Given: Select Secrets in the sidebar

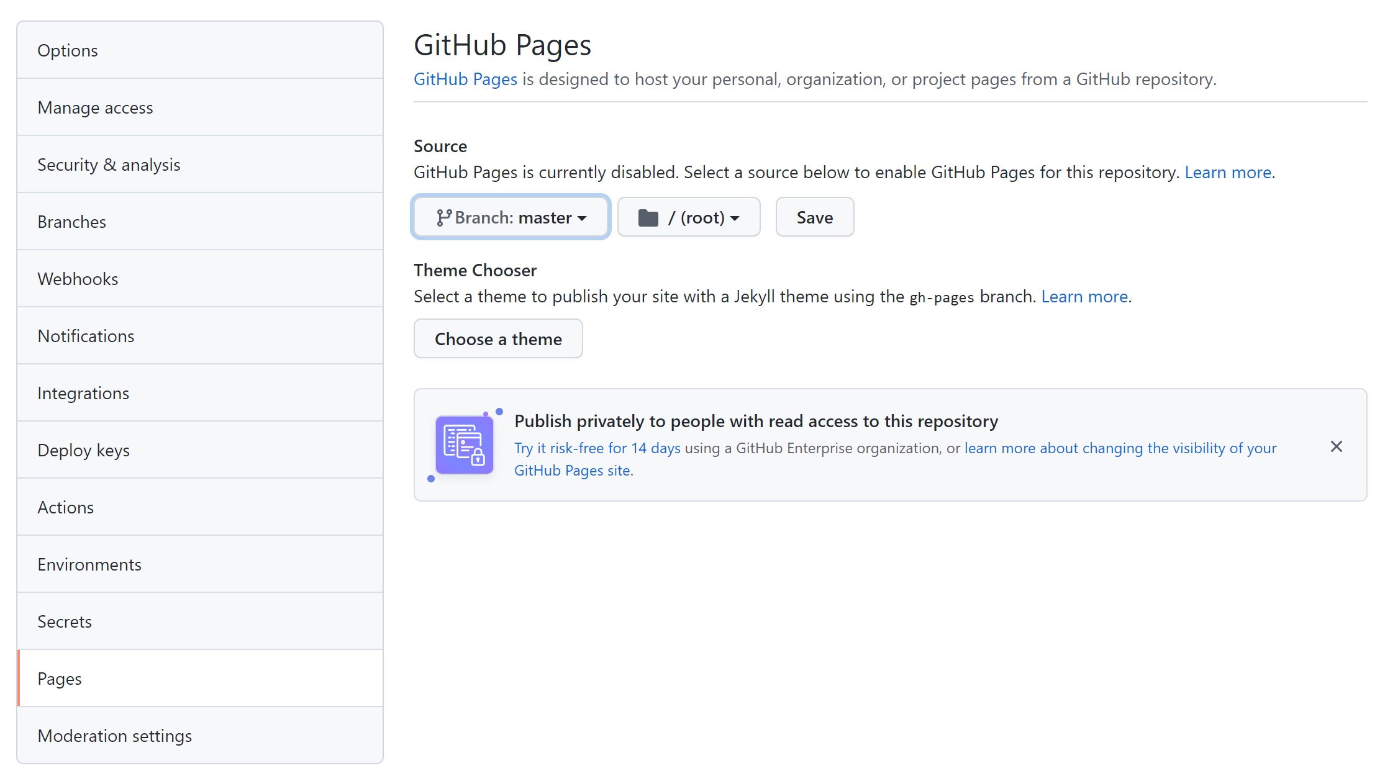Looking at the screenshot, I should [200, 621].
